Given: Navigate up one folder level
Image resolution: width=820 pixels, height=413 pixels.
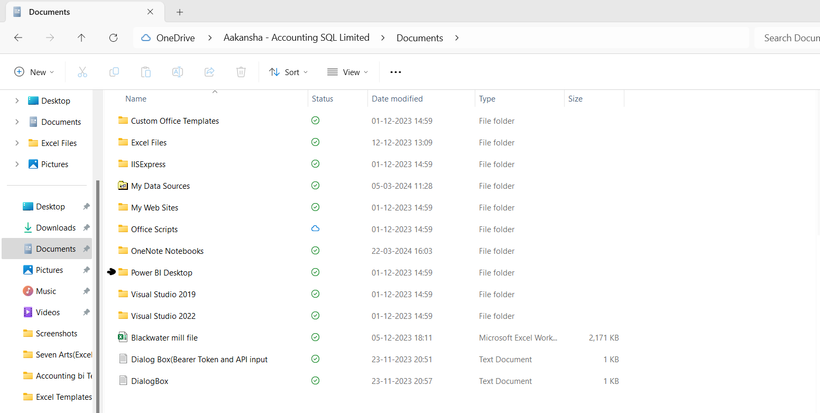Looking at the screenshot, I should tap(81, 38).
